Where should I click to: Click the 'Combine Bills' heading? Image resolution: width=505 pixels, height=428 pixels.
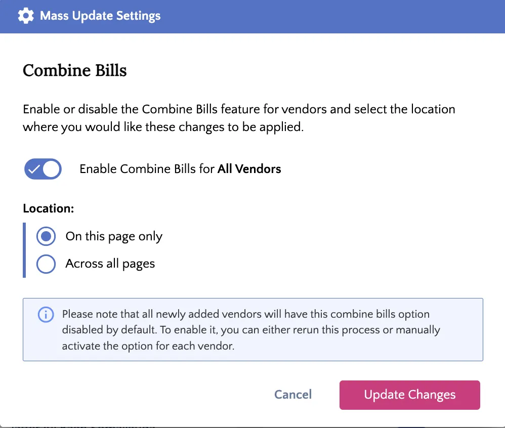point(75,70)
